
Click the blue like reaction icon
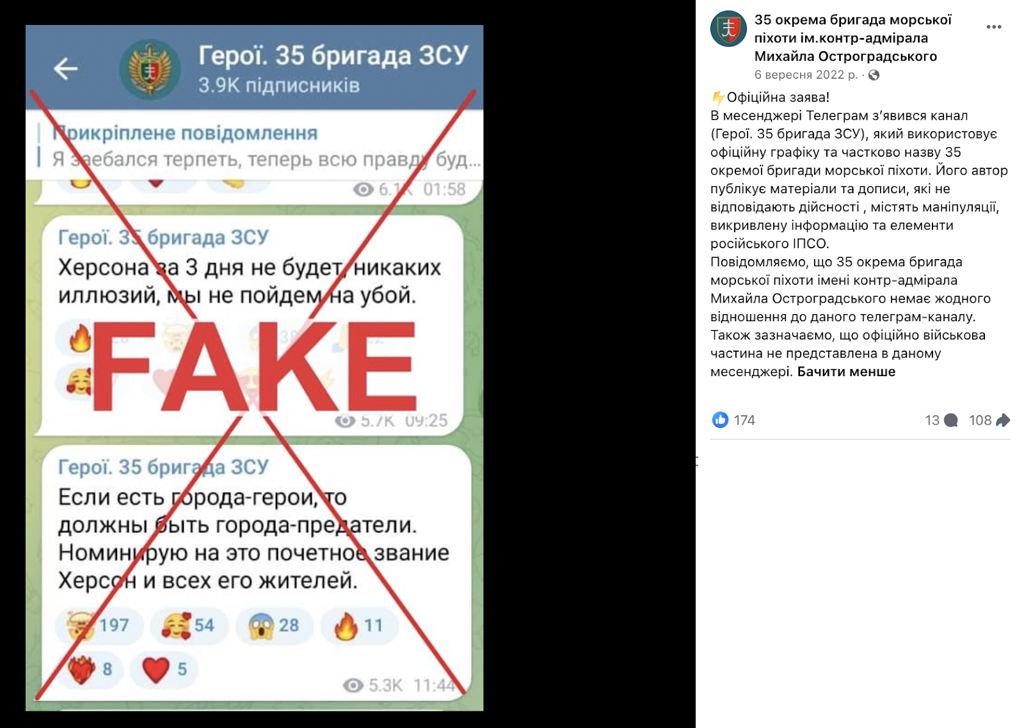click(720, 420)
